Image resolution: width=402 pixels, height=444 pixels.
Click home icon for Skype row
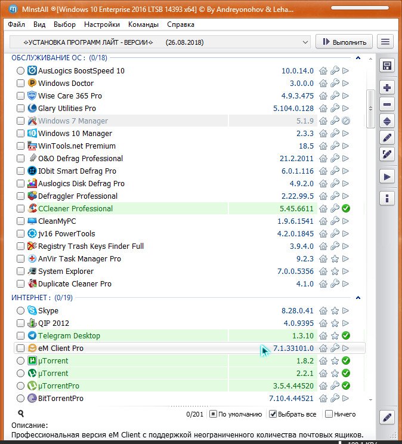pos(323,311)
